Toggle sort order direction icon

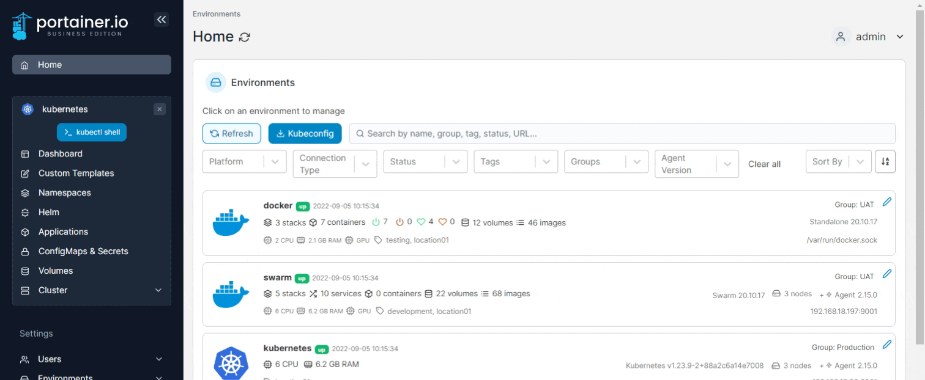pos(885,162)
